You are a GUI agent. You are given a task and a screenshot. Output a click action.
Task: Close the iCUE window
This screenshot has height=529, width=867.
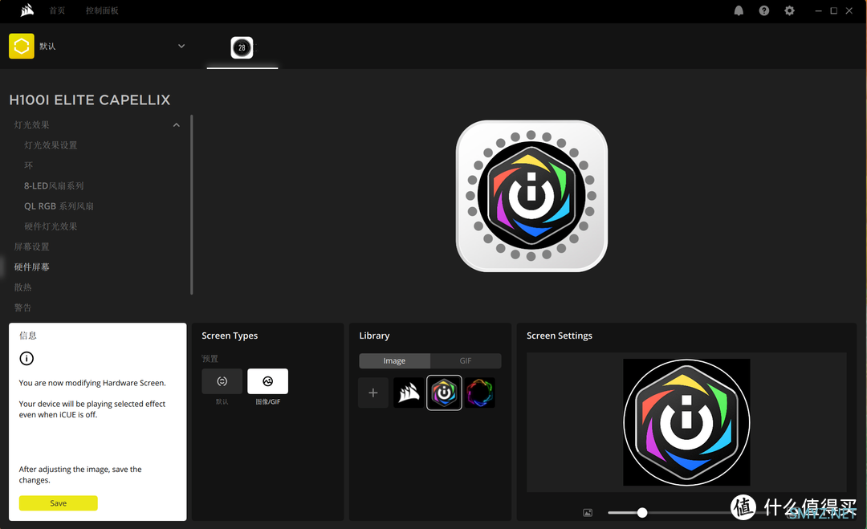849,10
